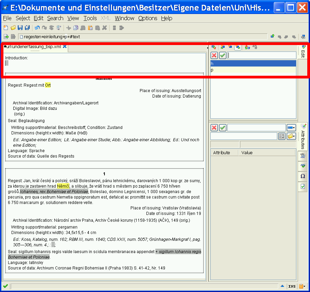Click the attribute name input field
This screenshot has height=292, width=310.
[256, 128]
